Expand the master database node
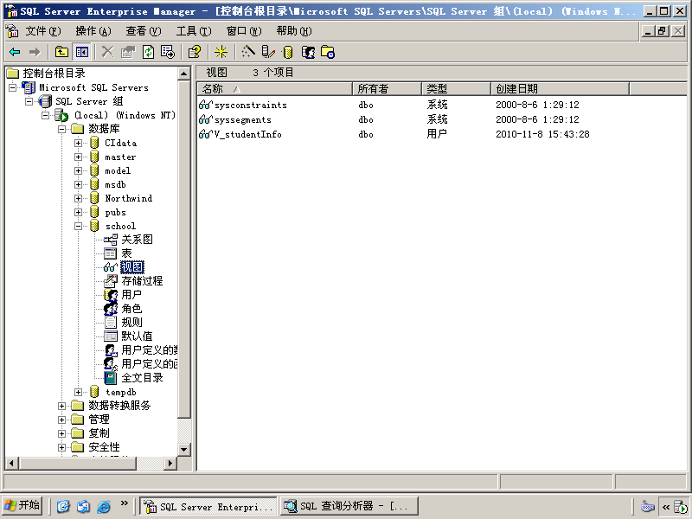This screenshot has height=519, width=692. (x=78, y=157)
